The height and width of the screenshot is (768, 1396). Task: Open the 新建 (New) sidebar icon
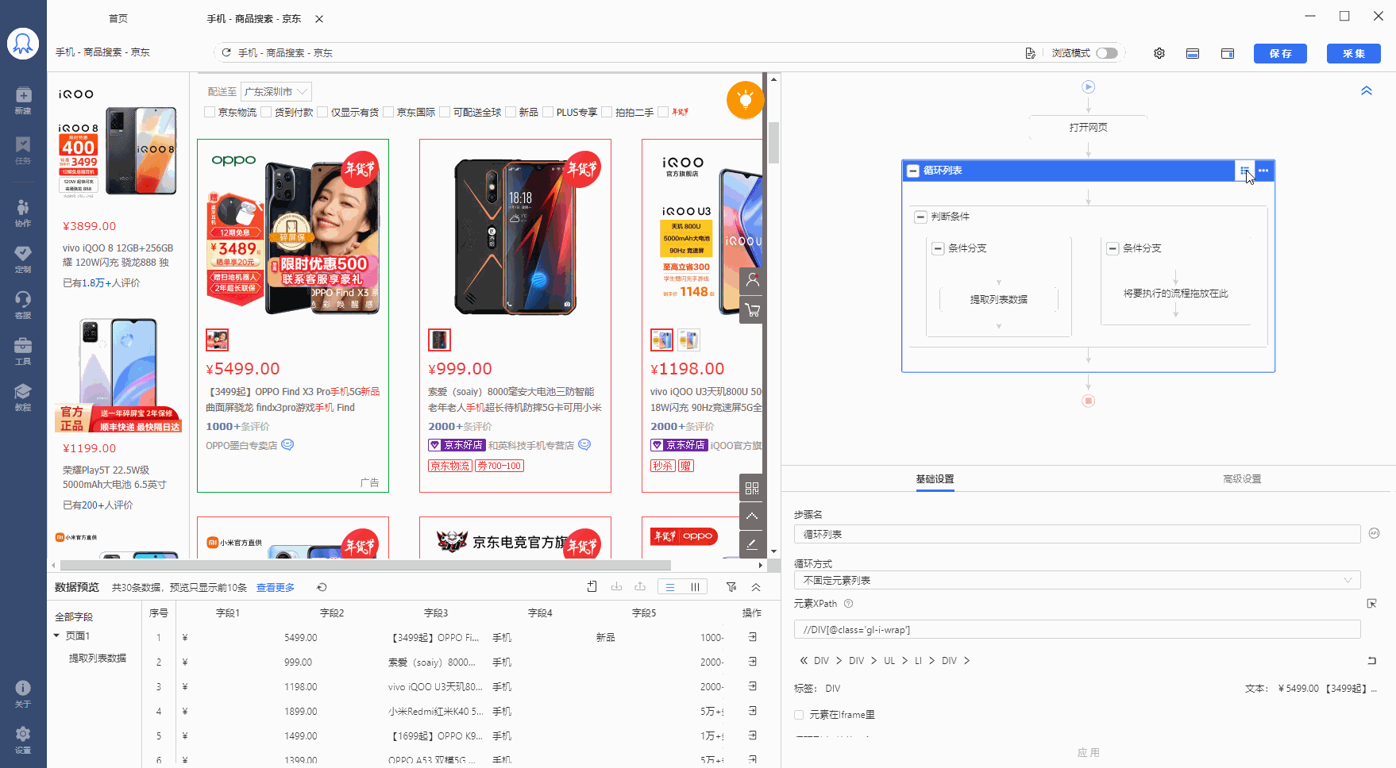tap(23, 100)
